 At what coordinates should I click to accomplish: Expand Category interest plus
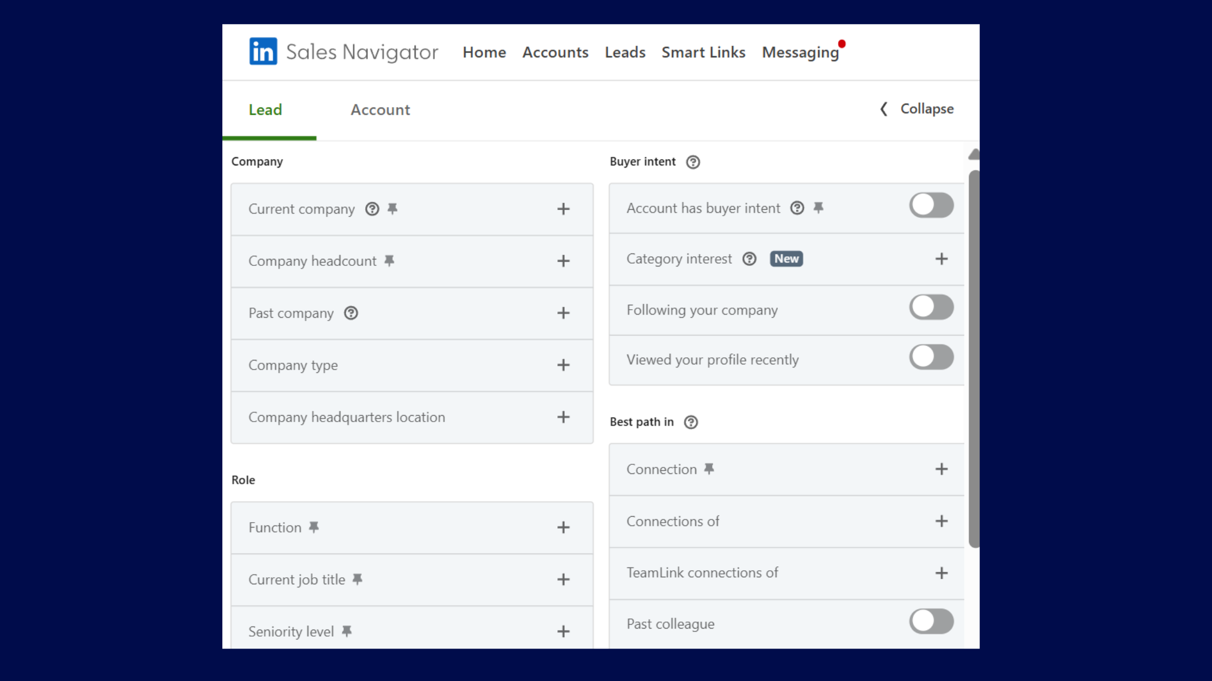(x=941, y=258)
